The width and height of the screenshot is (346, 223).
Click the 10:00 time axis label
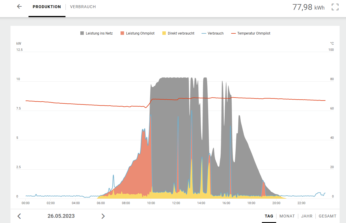[151, 203]
